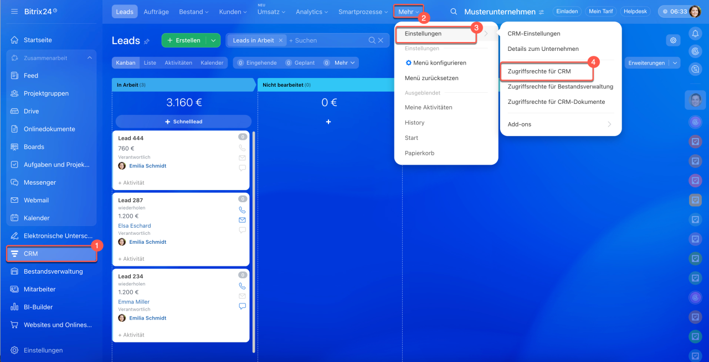Click into the Suchen search field
Viewport: 709px width, 362px height.
point(327,40)
